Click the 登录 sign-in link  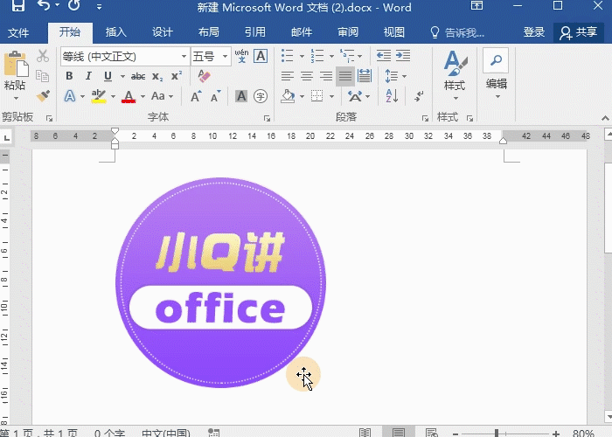coord(534,32)
